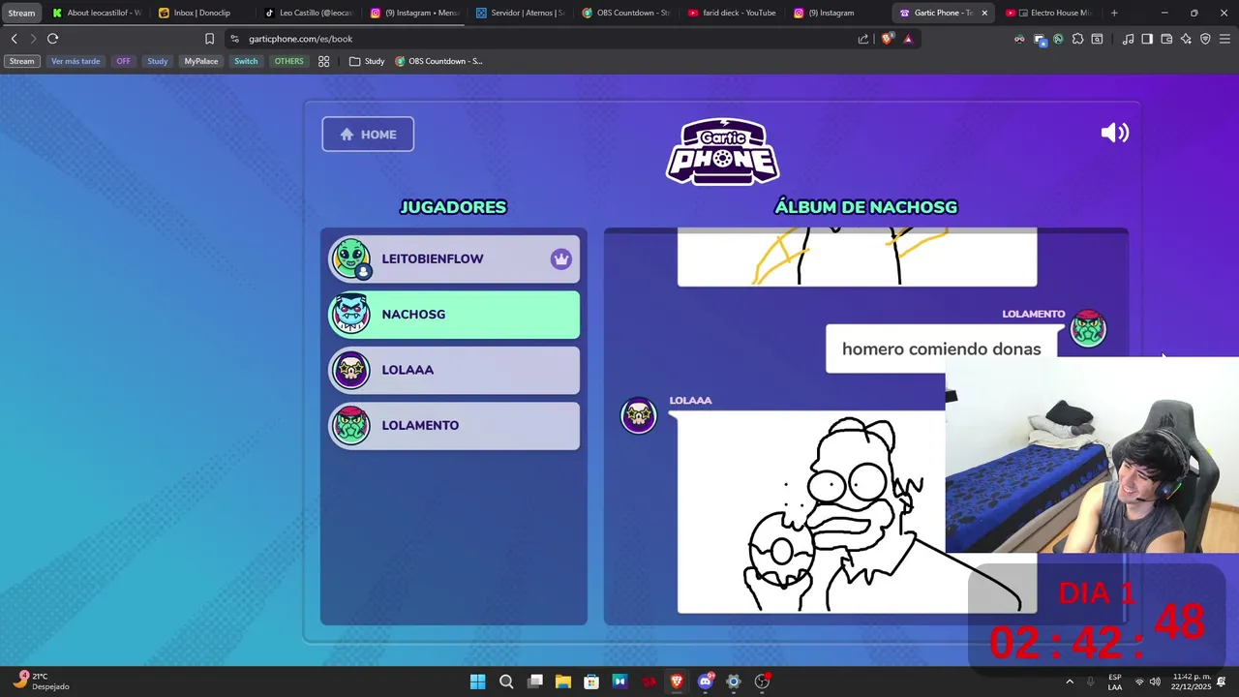Show hidden system tray icons
Screen dimensions: 1239x697
tap(1070, 682)
